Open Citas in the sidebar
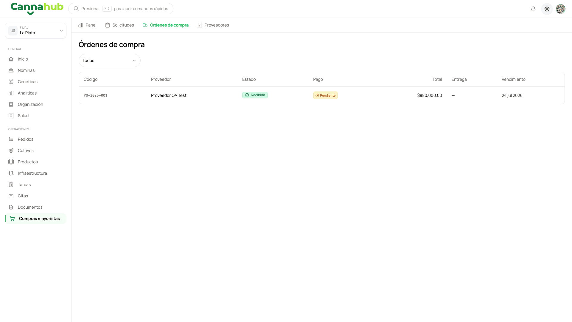Image resolution: width=572 pixels, height=322 pixels. pyautogui.click(x=35, y=196)
